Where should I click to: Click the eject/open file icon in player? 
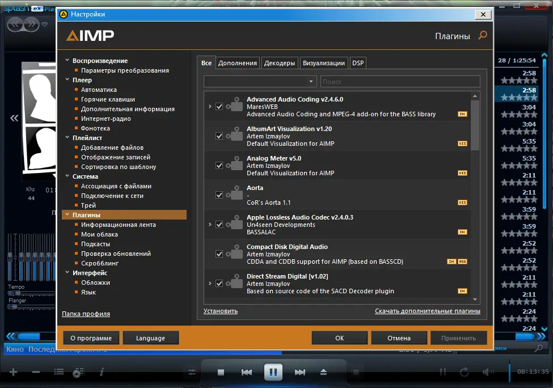point(323,372)
